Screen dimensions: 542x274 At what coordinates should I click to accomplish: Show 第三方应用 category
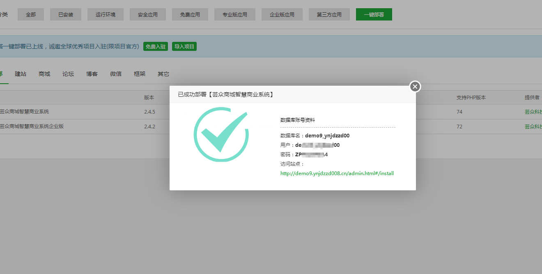(x=329, y=14)
